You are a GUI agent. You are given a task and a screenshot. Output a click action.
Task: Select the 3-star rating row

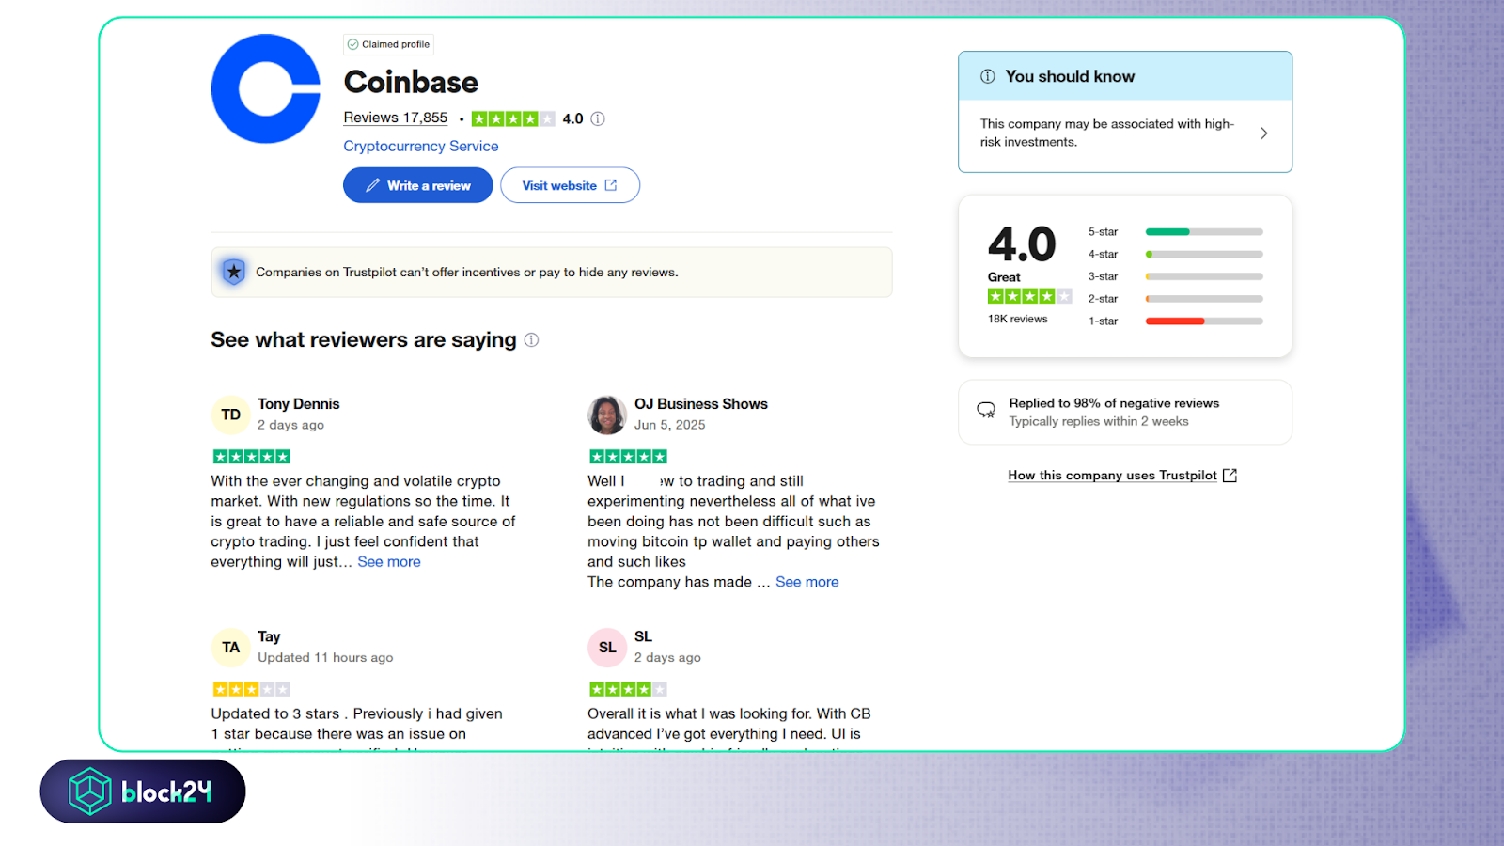coord(1175,276)
